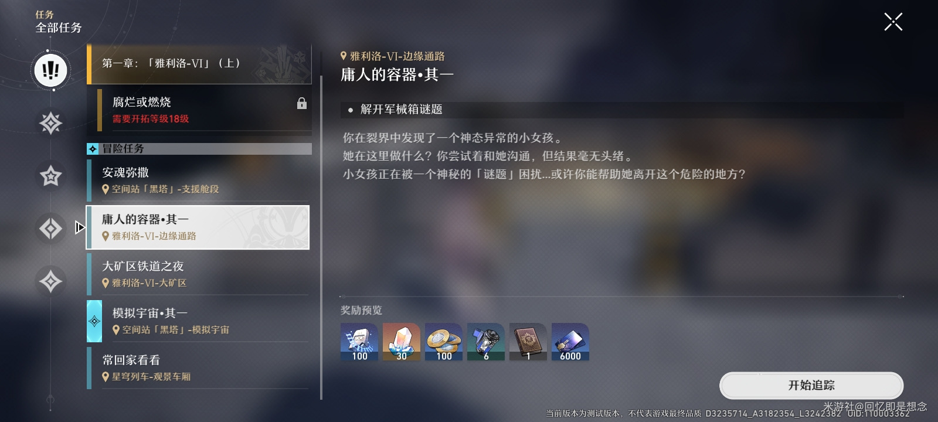Image resolution: width=938 pixels, height=422 pixels.
Task: Choose the 常回家看看 mission entry
Action: pyautogui.click(x=198, y=368)
